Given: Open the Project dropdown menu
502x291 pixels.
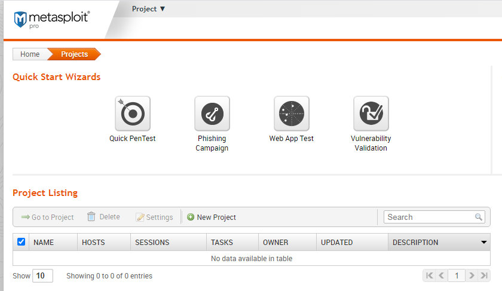Looking at the screenshot, I should point(149,9).
